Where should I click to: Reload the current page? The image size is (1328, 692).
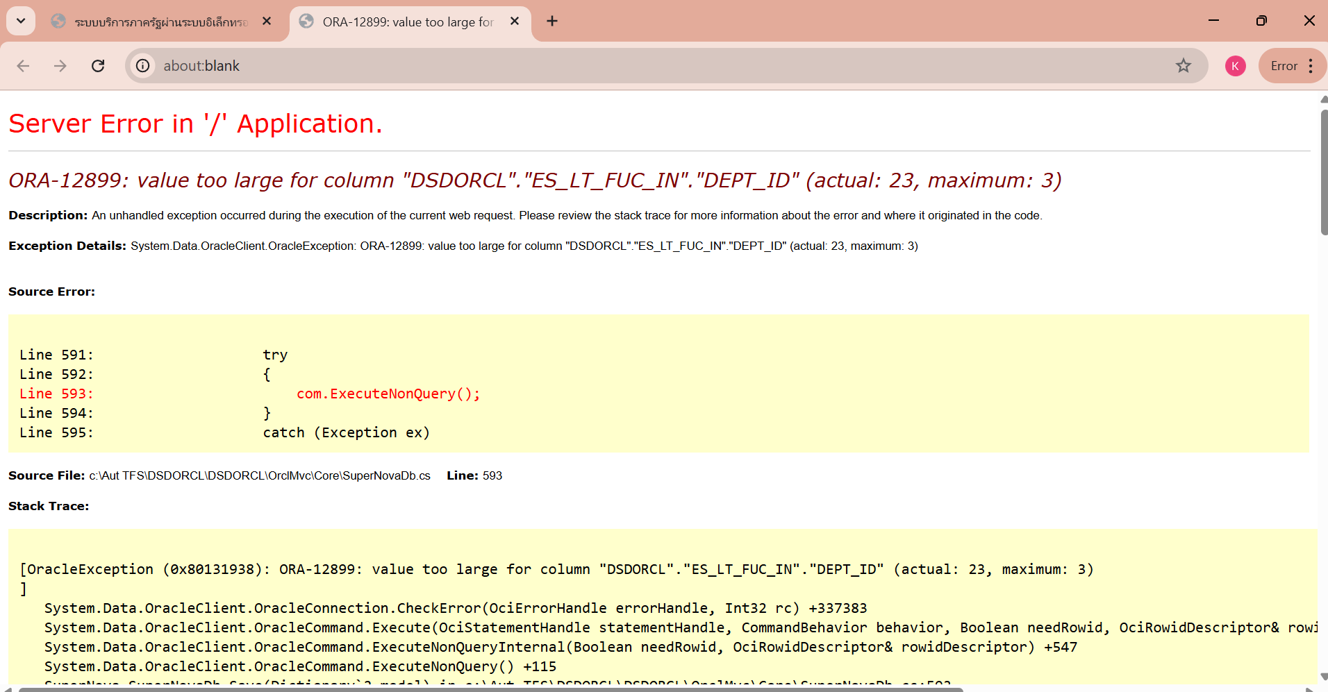click(98, 66)
